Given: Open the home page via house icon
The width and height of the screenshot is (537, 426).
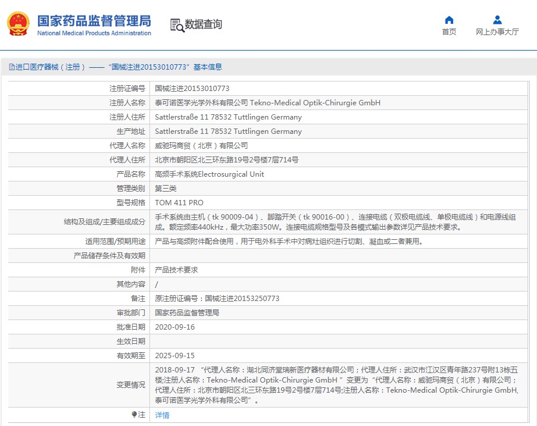Looking at the screenshot, I should point(449,20).
